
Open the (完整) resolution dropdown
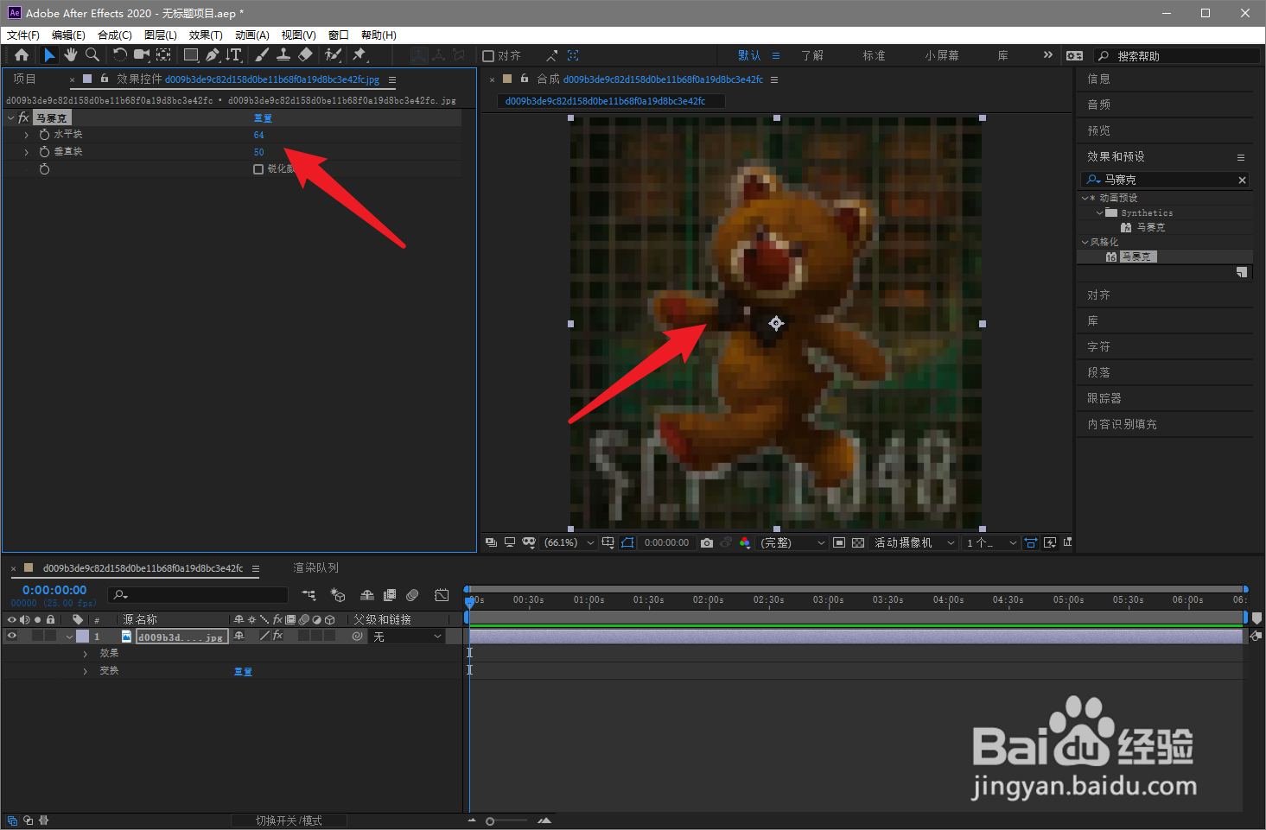coord(792,542)
